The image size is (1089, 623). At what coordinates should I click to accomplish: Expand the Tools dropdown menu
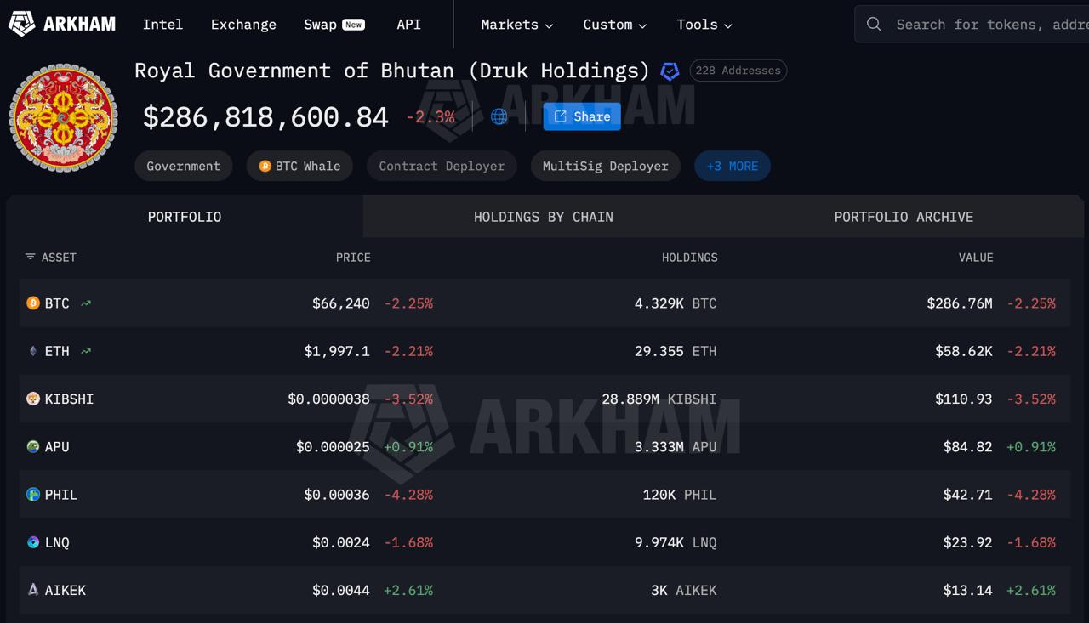pos(704,25)
